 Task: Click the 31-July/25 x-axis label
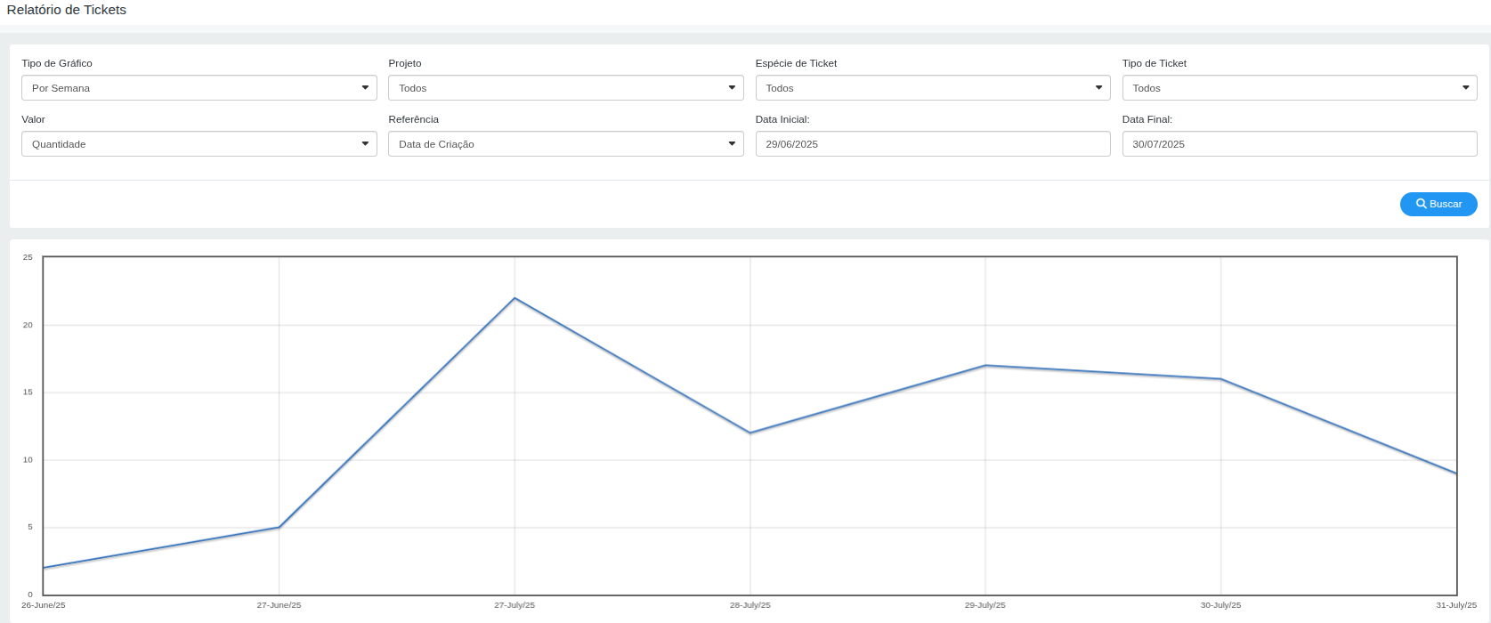coord(1455,605)
